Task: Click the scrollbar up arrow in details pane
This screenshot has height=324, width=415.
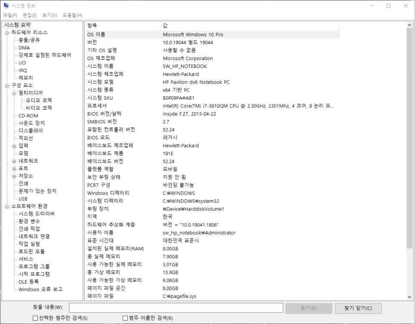Action: (409, 25)
